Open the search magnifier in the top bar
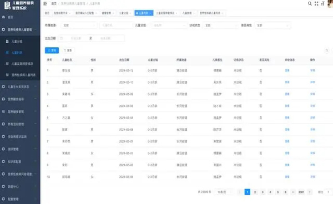This screenshot has width=333, height=204. [x=310, y=3]
